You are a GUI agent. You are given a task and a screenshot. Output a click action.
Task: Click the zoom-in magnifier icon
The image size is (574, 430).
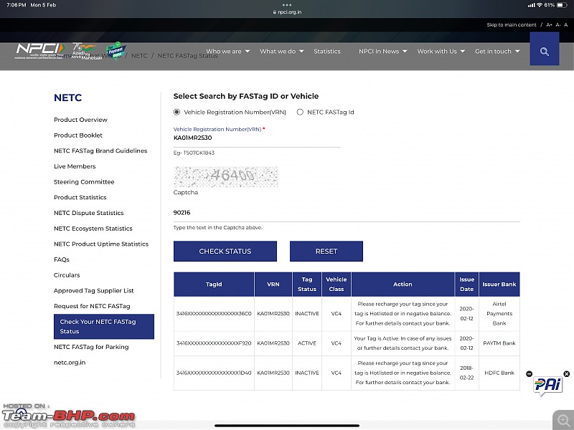coord(564,420)
